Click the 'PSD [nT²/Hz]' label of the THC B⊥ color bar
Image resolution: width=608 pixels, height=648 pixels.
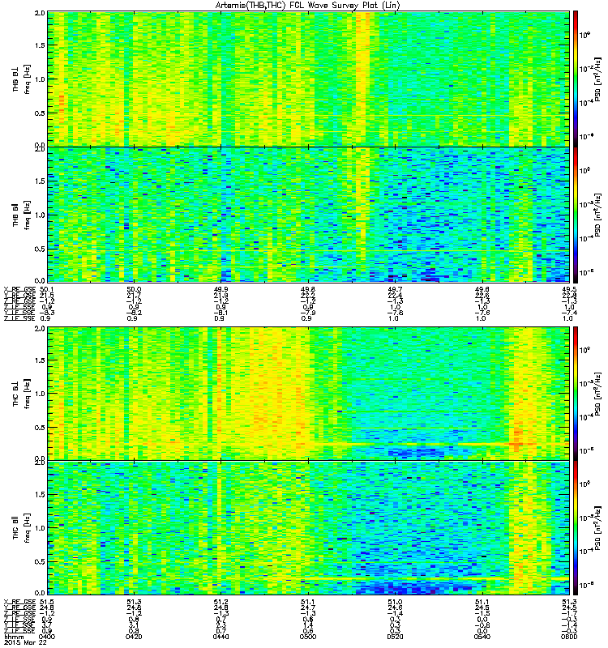(598, 394)
